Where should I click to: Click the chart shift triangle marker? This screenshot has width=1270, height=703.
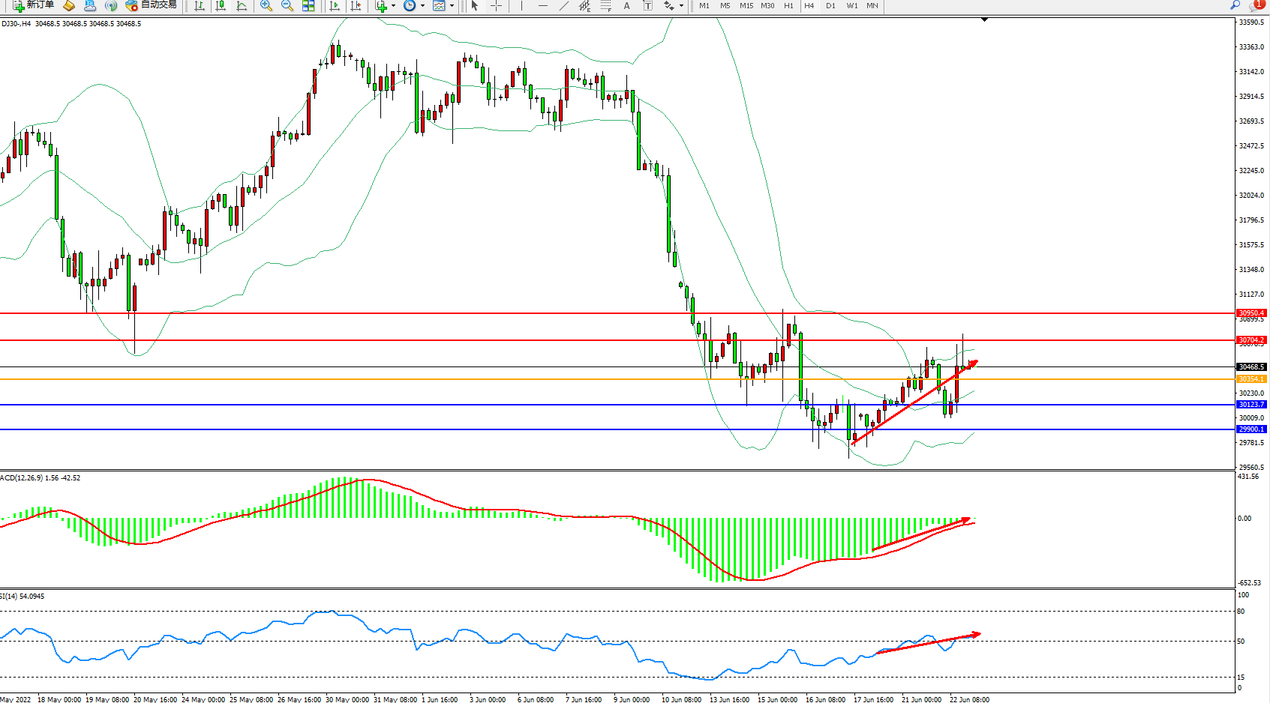(x=984, y=20)
